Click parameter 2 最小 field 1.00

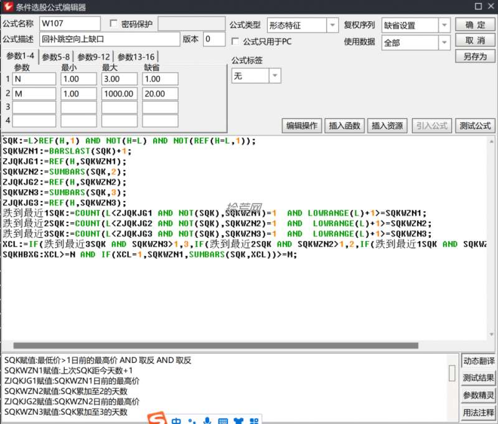79,93
